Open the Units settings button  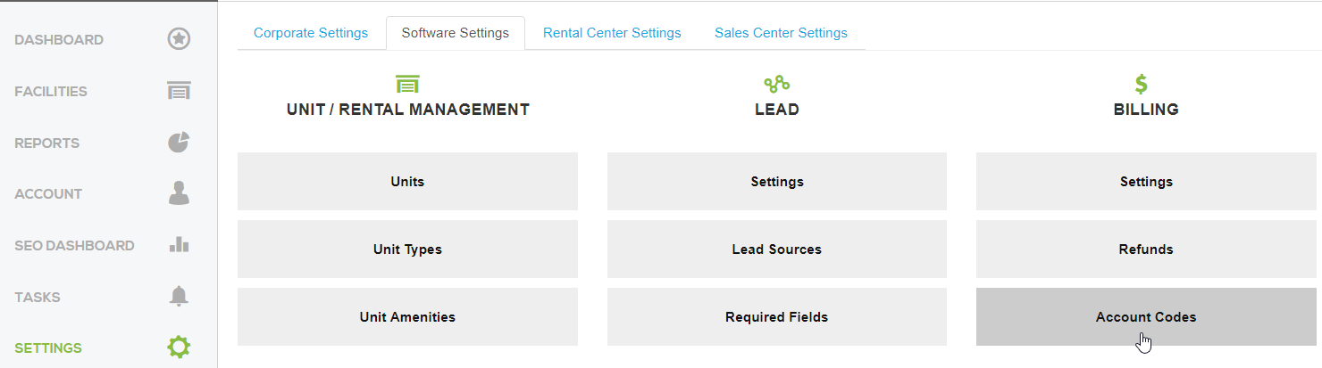(407, 182)
